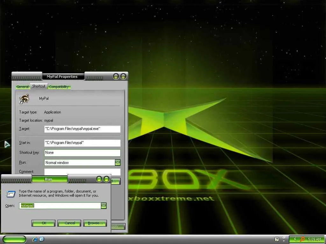This screenshot has height=244, width=326.
Task: Click the Open field containing notepad
Action: tap(60, 206)
